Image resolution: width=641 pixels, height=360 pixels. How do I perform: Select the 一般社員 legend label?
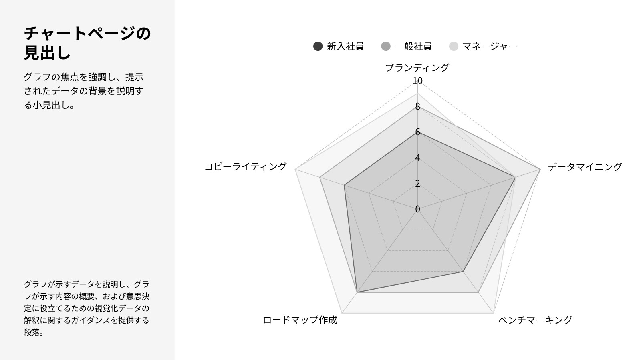tap(413, 46)
